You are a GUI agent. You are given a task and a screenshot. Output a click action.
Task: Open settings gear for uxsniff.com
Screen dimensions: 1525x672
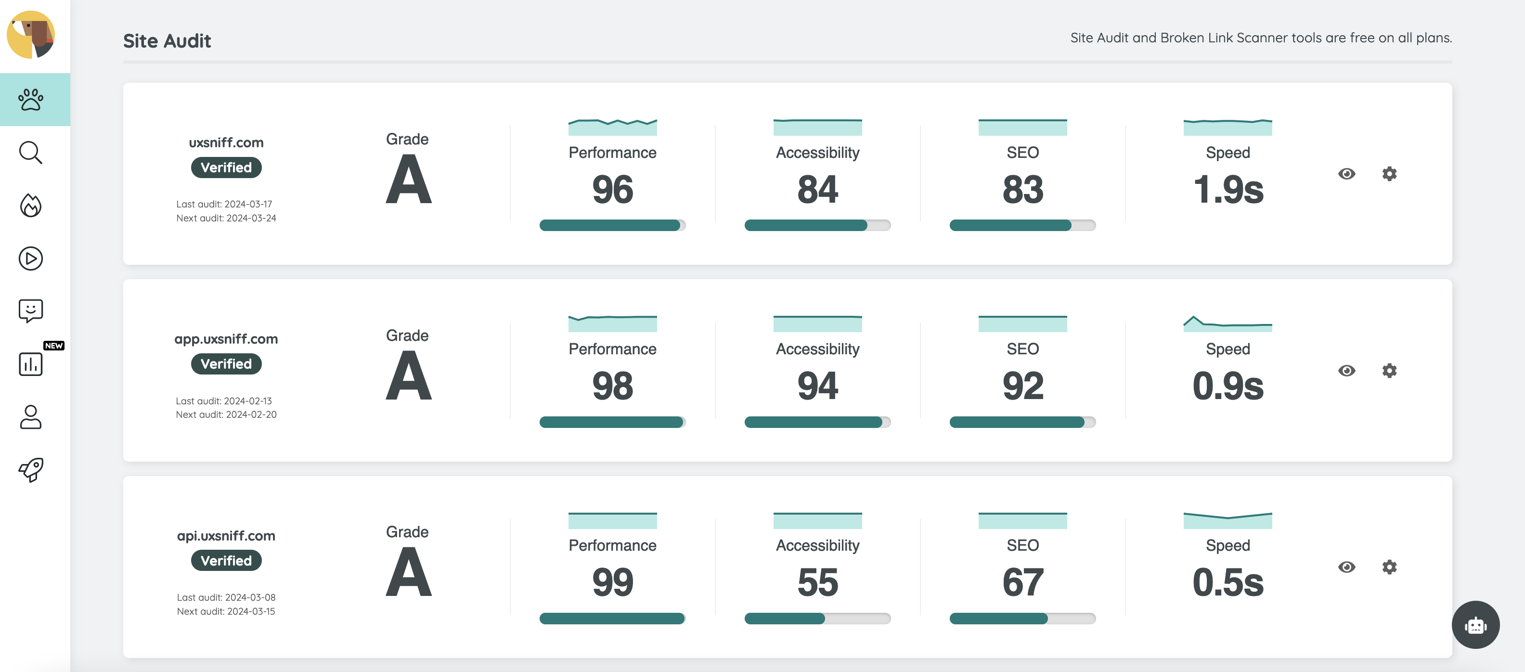pyautogui.click(x=1389, y=174)
